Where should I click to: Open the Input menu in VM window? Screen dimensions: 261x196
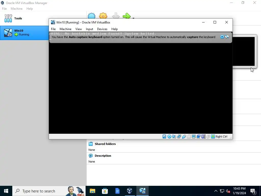89,29
